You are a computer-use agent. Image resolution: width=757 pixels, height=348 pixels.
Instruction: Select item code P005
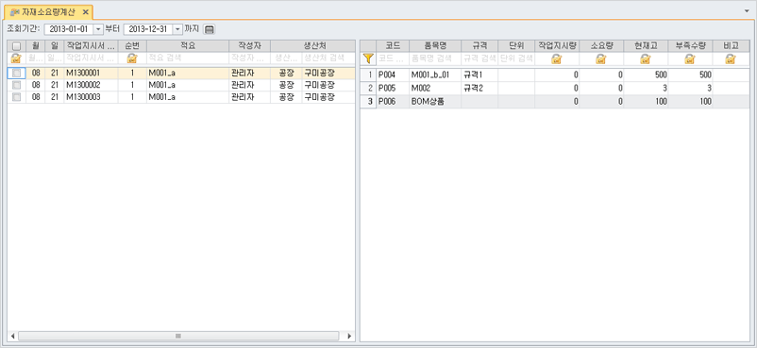(393, 89)
